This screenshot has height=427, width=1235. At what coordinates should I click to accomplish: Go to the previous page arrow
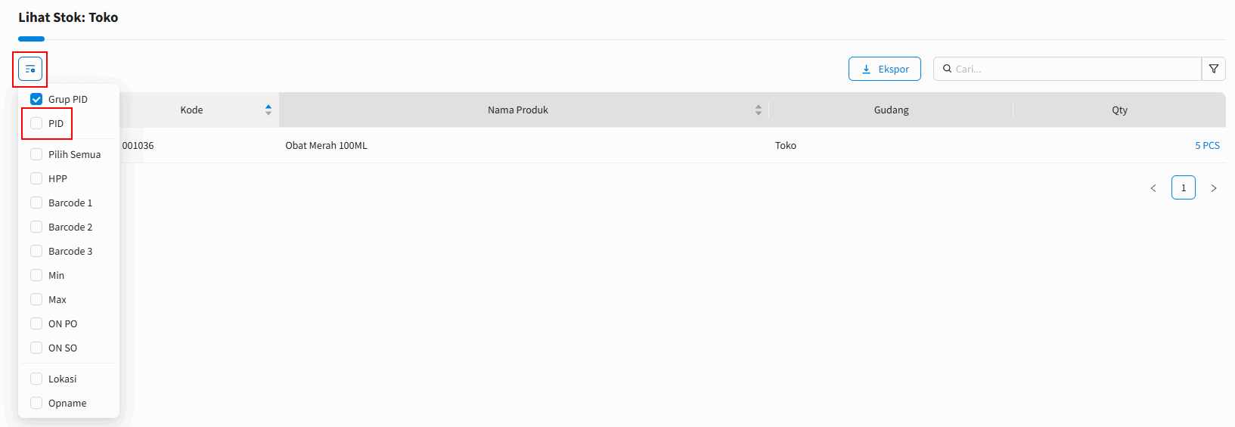coord(1153,188)
